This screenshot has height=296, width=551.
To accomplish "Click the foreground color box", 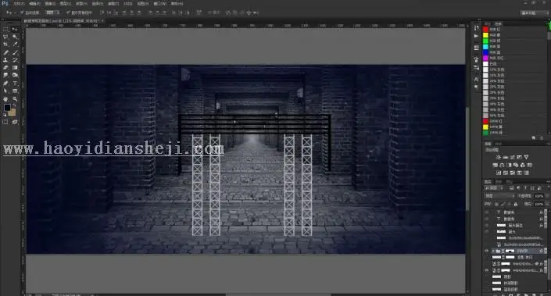I will tap(7, 108).
